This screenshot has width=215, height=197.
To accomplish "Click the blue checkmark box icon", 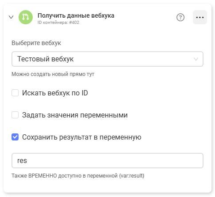I will 15,137.
